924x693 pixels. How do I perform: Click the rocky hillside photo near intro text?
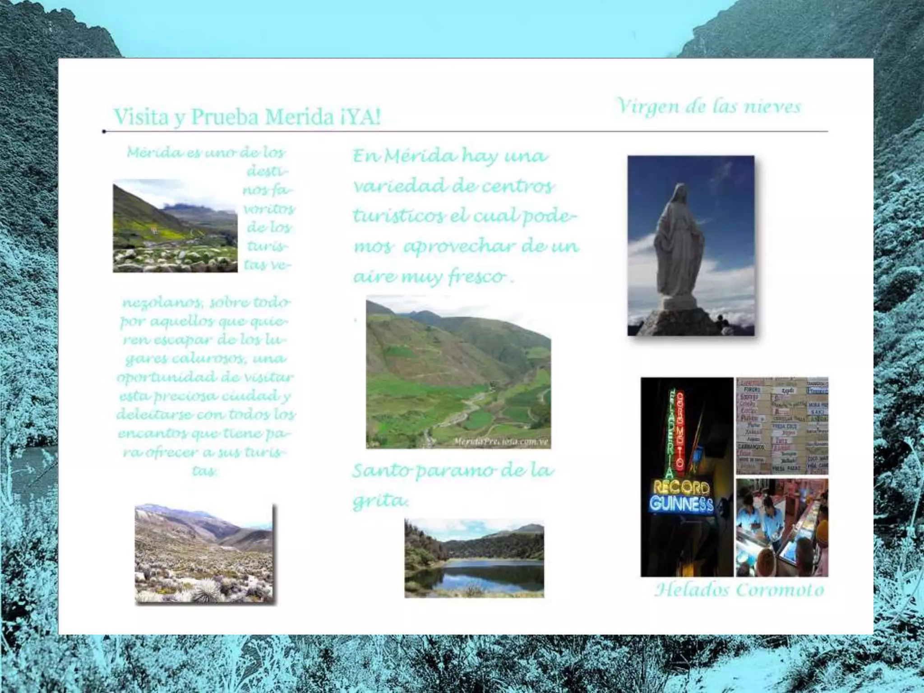click(x=175, y=226)
